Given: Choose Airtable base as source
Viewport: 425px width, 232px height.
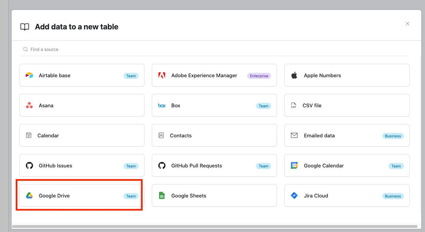Looking at the screenshot, I should tap(82, 75).
